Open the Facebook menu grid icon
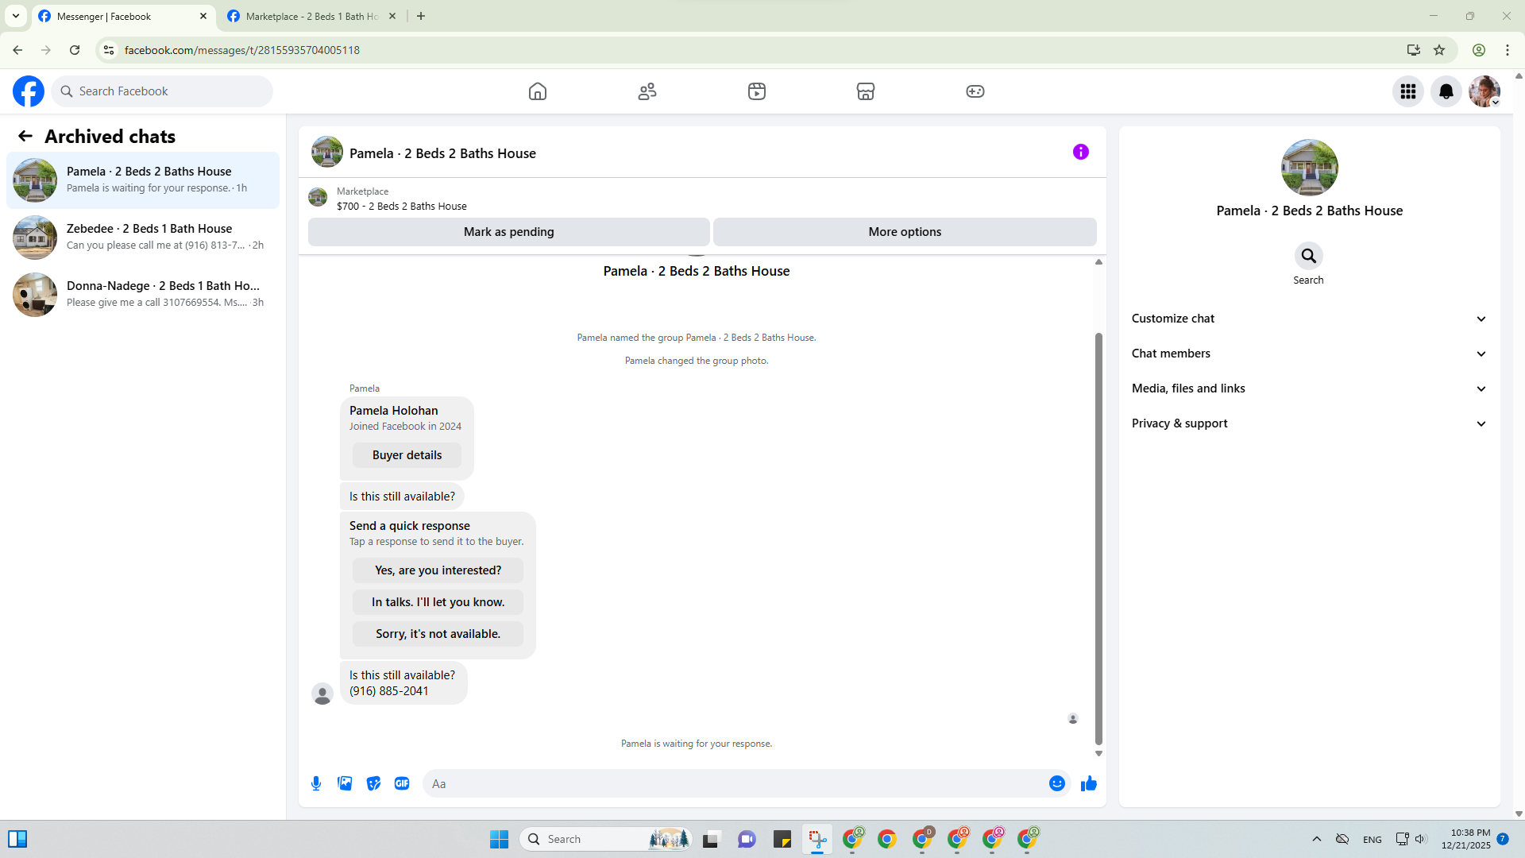 click(1408, 91)
